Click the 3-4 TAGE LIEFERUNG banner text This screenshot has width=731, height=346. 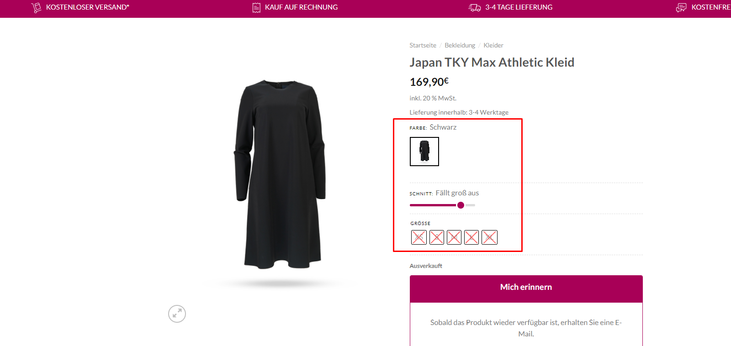click(x=519, y=7)
